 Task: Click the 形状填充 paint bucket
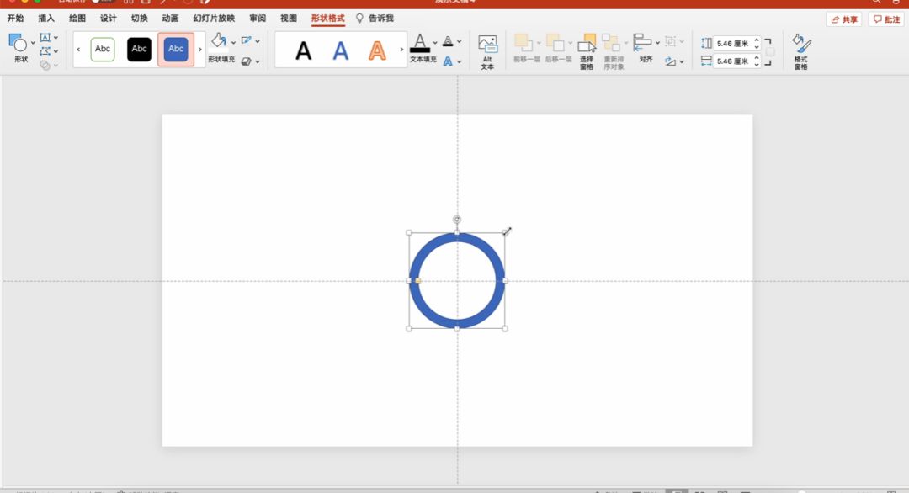tap(219, 40)
